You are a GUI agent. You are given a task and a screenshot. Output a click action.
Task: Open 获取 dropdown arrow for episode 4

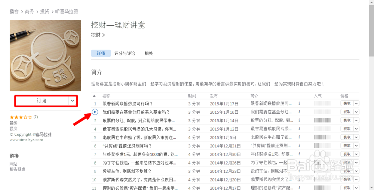356,129
